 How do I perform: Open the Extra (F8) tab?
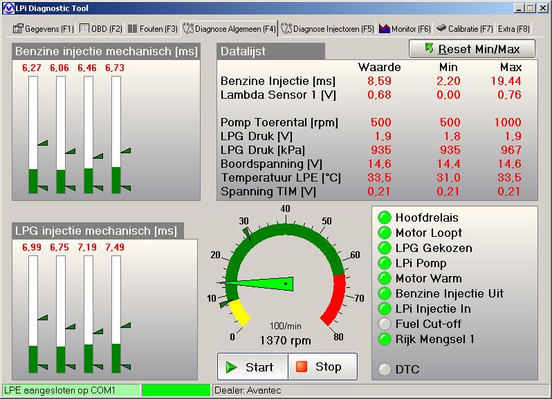pyautogui.click(x=514, y=29)
